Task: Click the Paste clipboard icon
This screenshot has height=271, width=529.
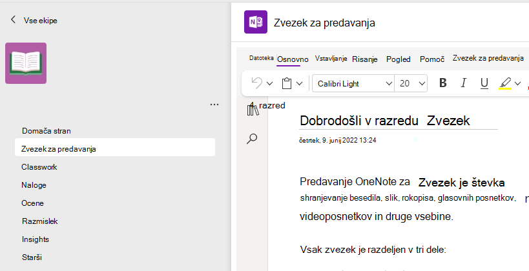Action: point(286,83)
